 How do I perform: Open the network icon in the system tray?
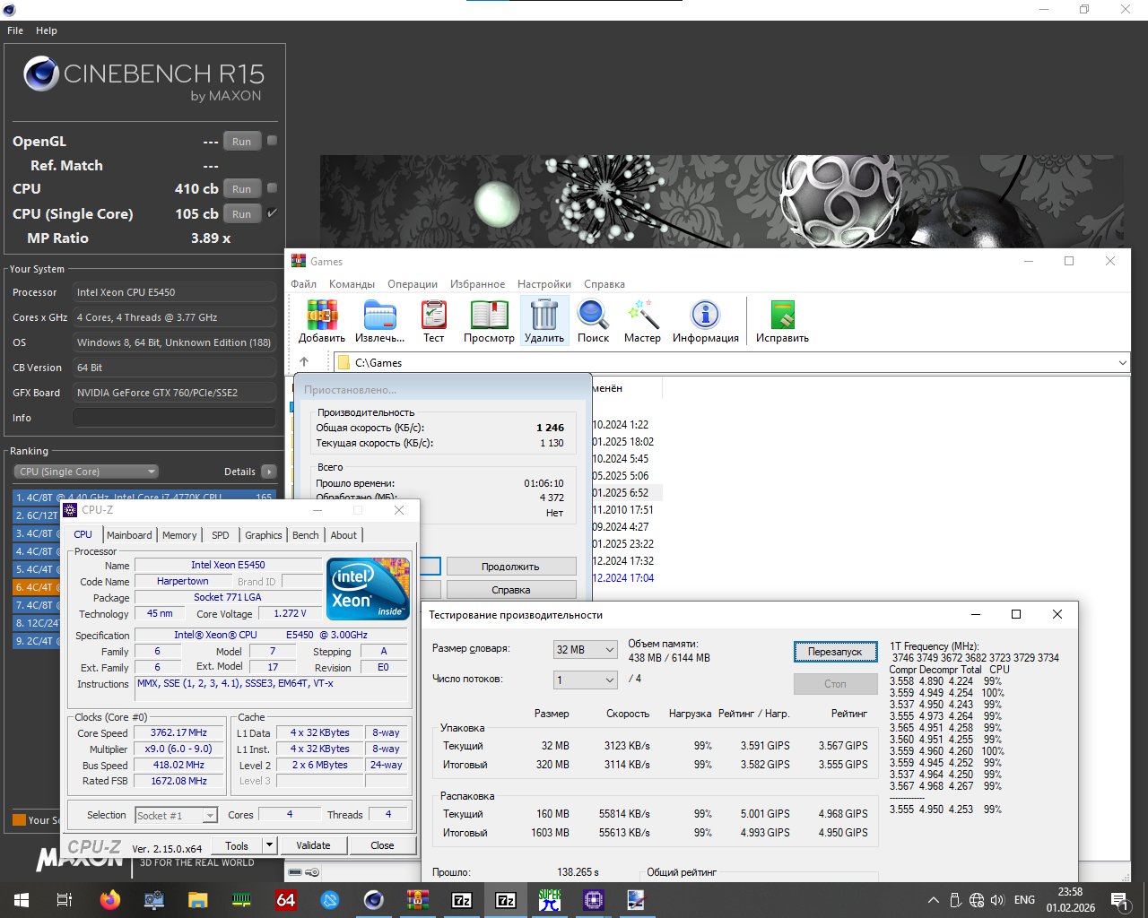(977, 900)
